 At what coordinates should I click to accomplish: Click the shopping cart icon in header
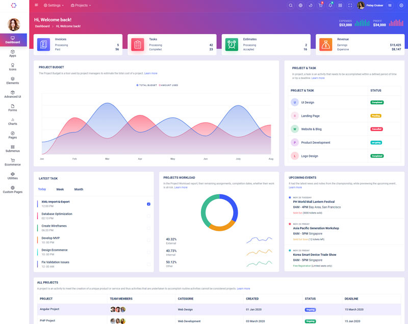[320, 6]
